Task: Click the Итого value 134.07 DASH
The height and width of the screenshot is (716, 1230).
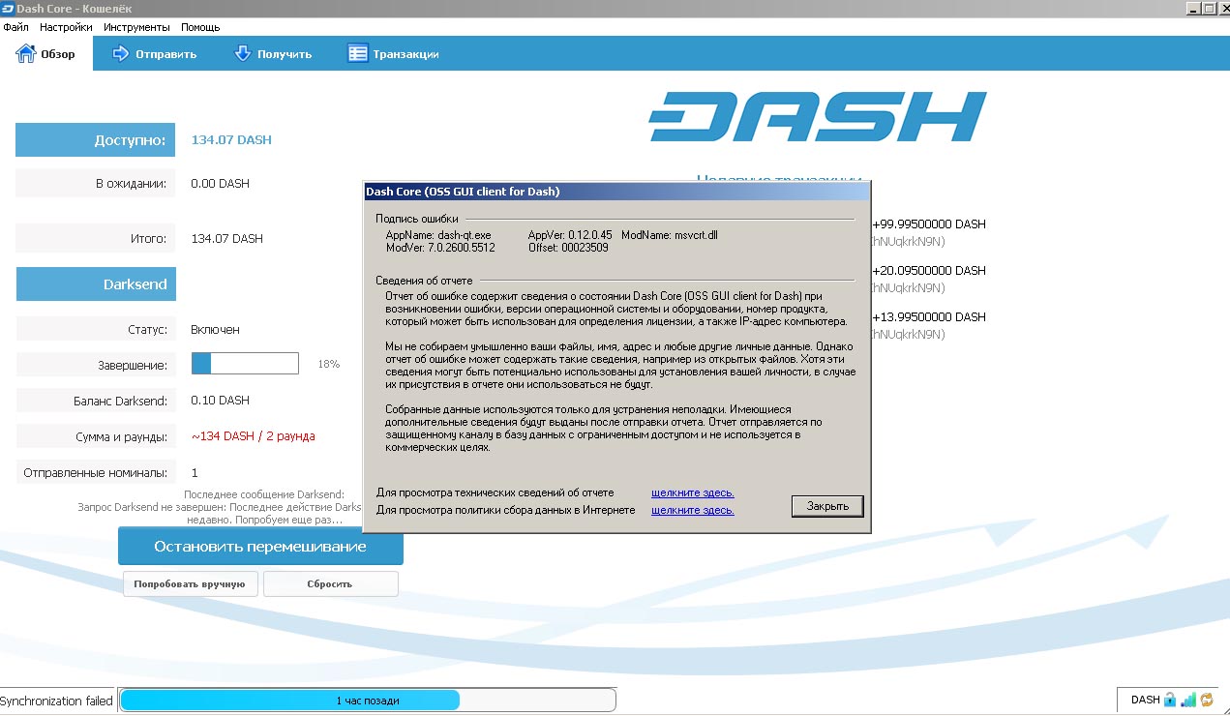Action: (226, 239)
